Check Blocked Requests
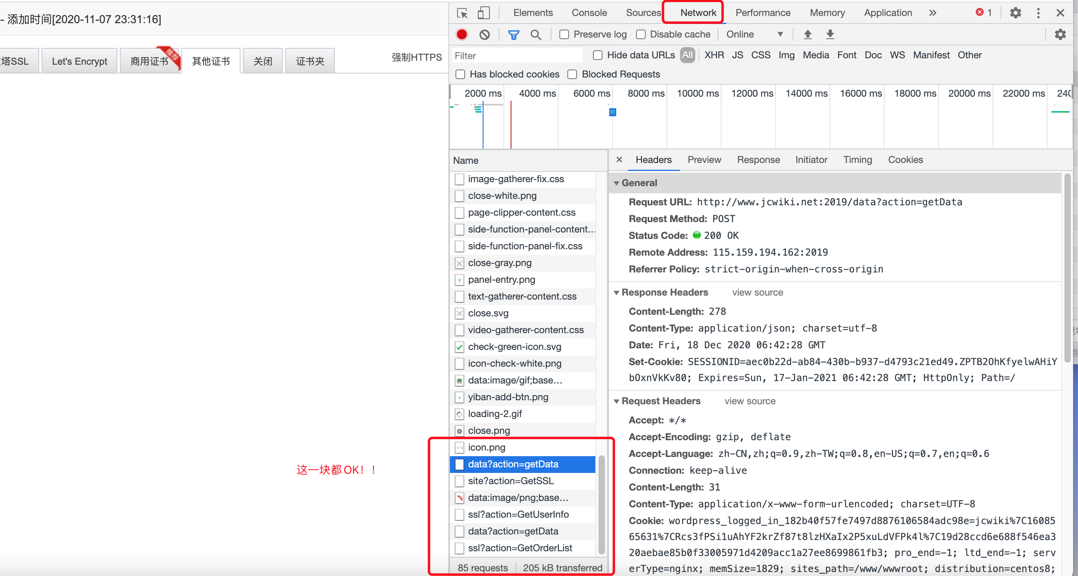Screen dimensions: 1078x576 [x=572, y=74]
